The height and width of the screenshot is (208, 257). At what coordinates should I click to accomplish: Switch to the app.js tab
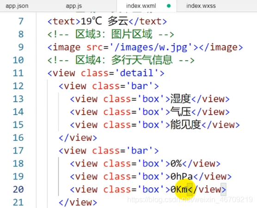click(x=74, y=6)
